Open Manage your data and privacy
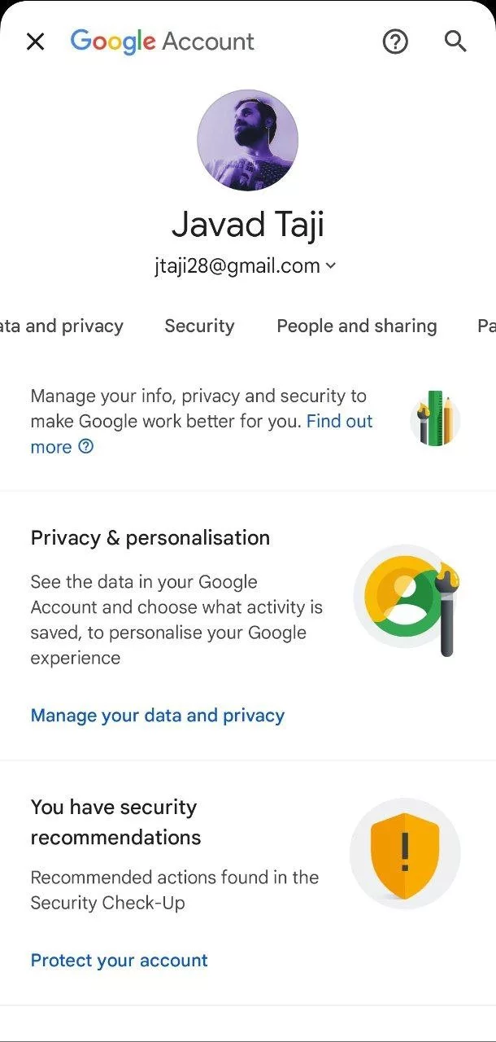Viewport: 496px width, 1042px height. tap(157, 716)
